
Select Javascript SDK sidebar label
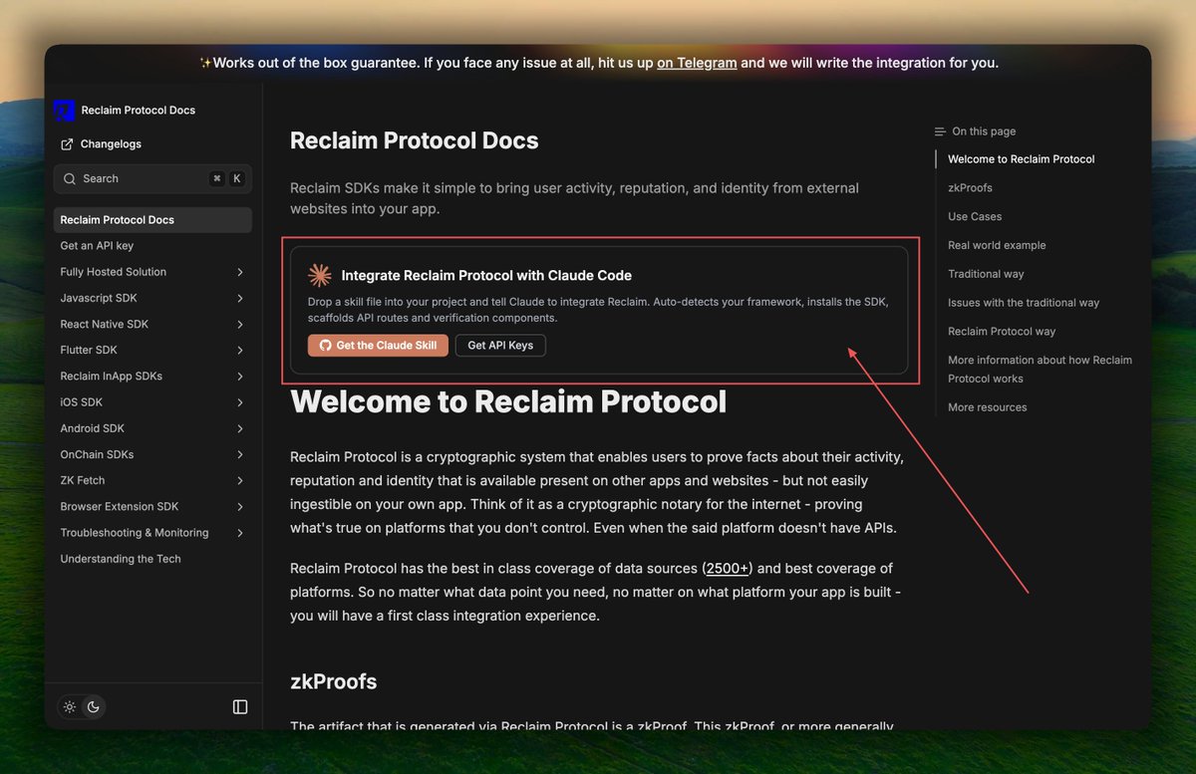point(99,298)
